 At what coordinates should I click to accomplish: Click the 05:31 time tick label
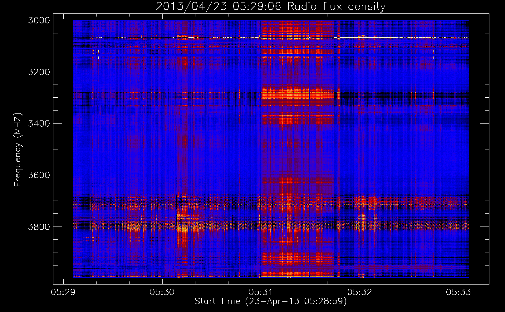261,292
